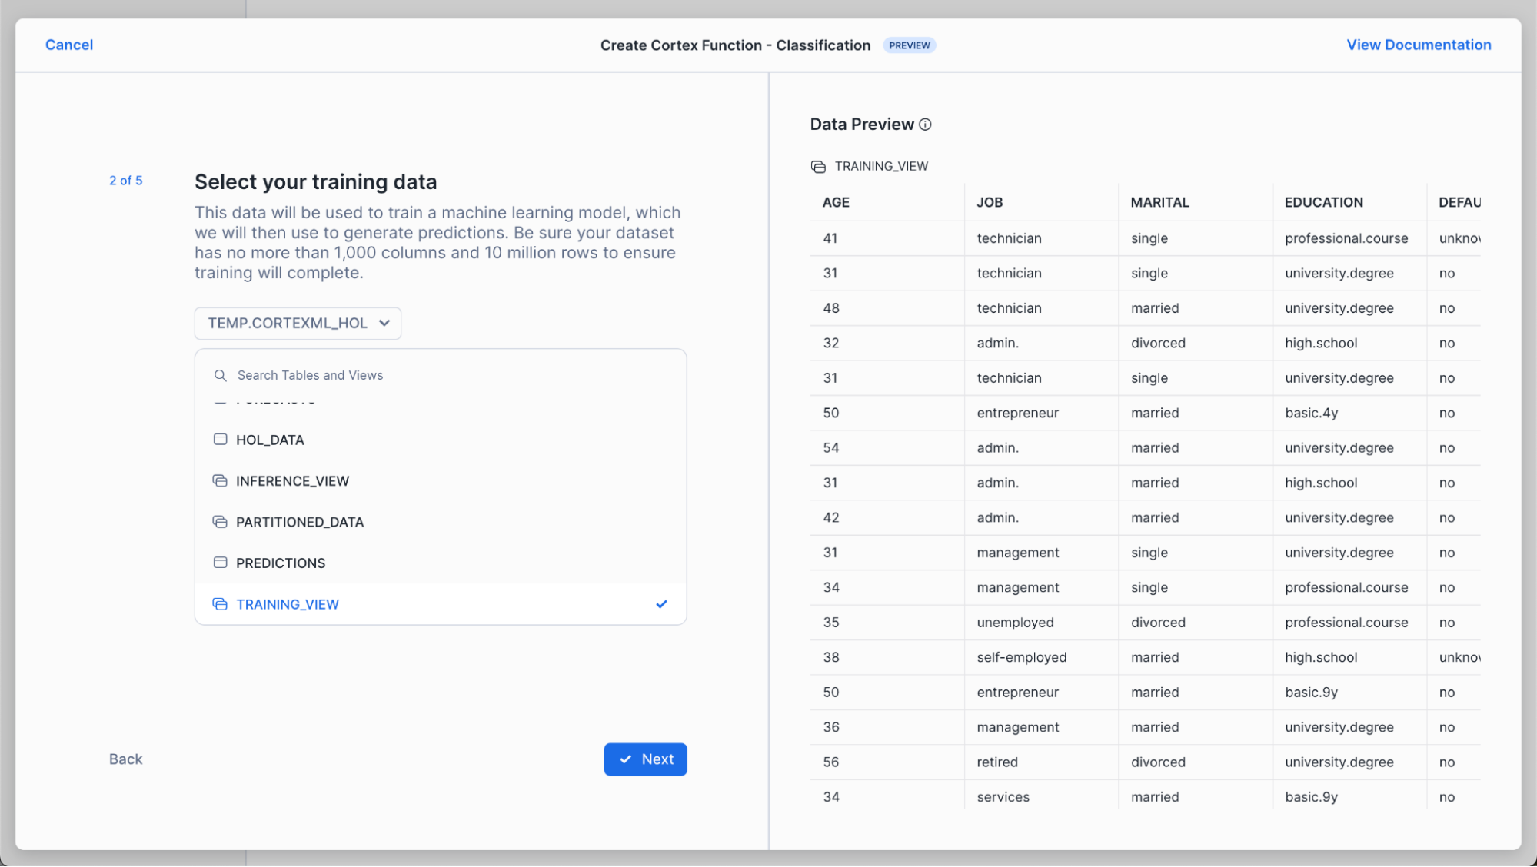Choose PREDICTIONS table entry

pos(281,563)
